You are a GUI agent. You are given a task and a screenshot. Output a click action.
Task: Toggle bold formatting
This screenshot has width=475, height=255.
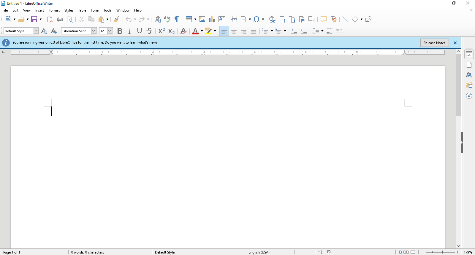pyautogui.click(x=120, y=31)
